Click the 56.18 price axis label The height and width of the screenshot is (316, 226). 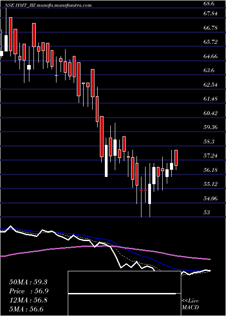[x=210, y=170]
